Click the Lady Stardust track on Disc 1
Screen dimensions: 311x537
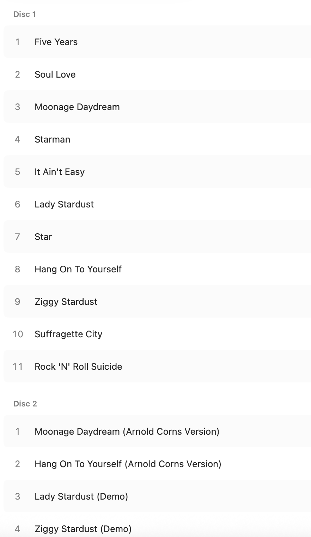pos(64,204)
